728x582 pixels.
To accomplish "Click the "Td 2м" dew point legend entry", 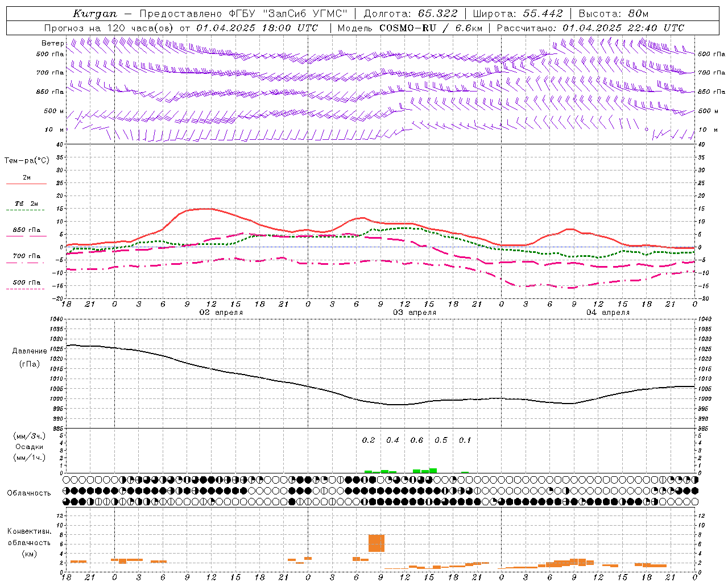I will point(27,203).
